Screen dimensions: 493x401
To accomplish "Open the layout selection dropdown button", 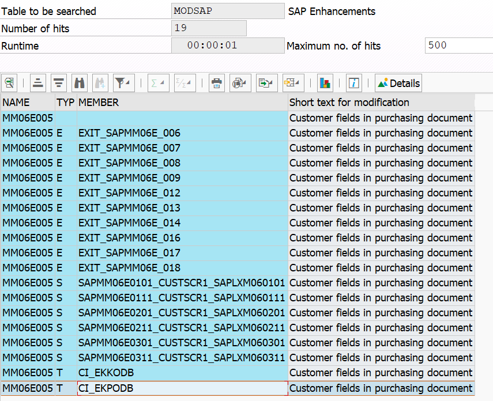I will pos(293,83).
